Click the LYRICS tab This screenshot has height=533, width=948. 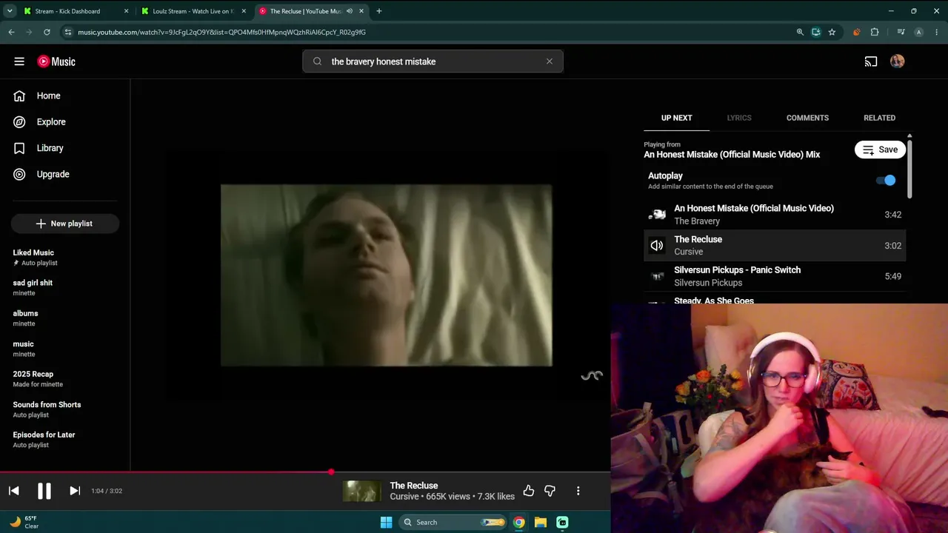[739, 118]
